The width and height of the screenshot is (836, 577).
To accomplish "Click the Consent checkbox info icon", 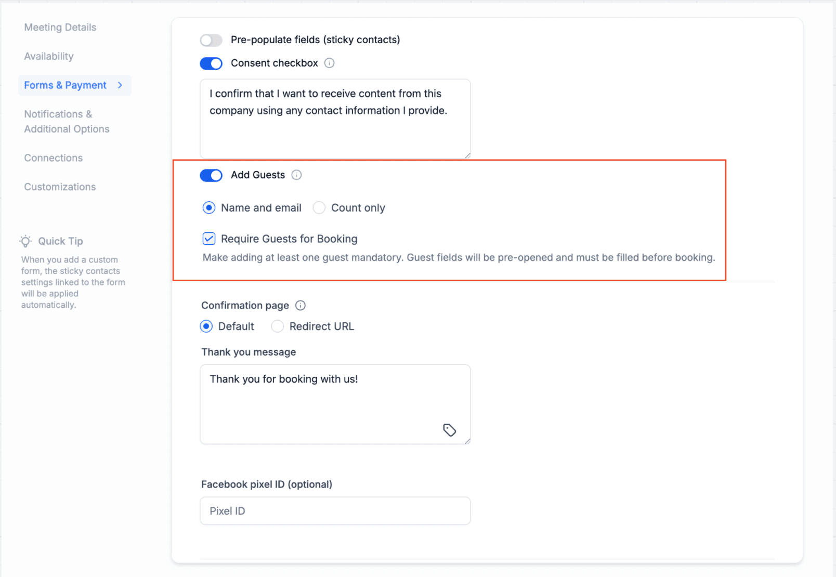I will coord(329,63).
